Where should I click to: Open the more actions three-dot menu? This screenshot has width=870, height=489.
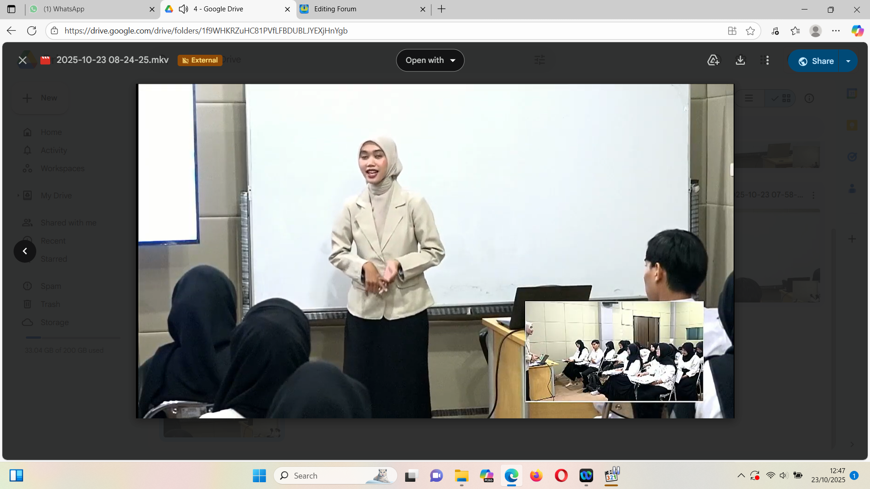[x=767, y=60]
